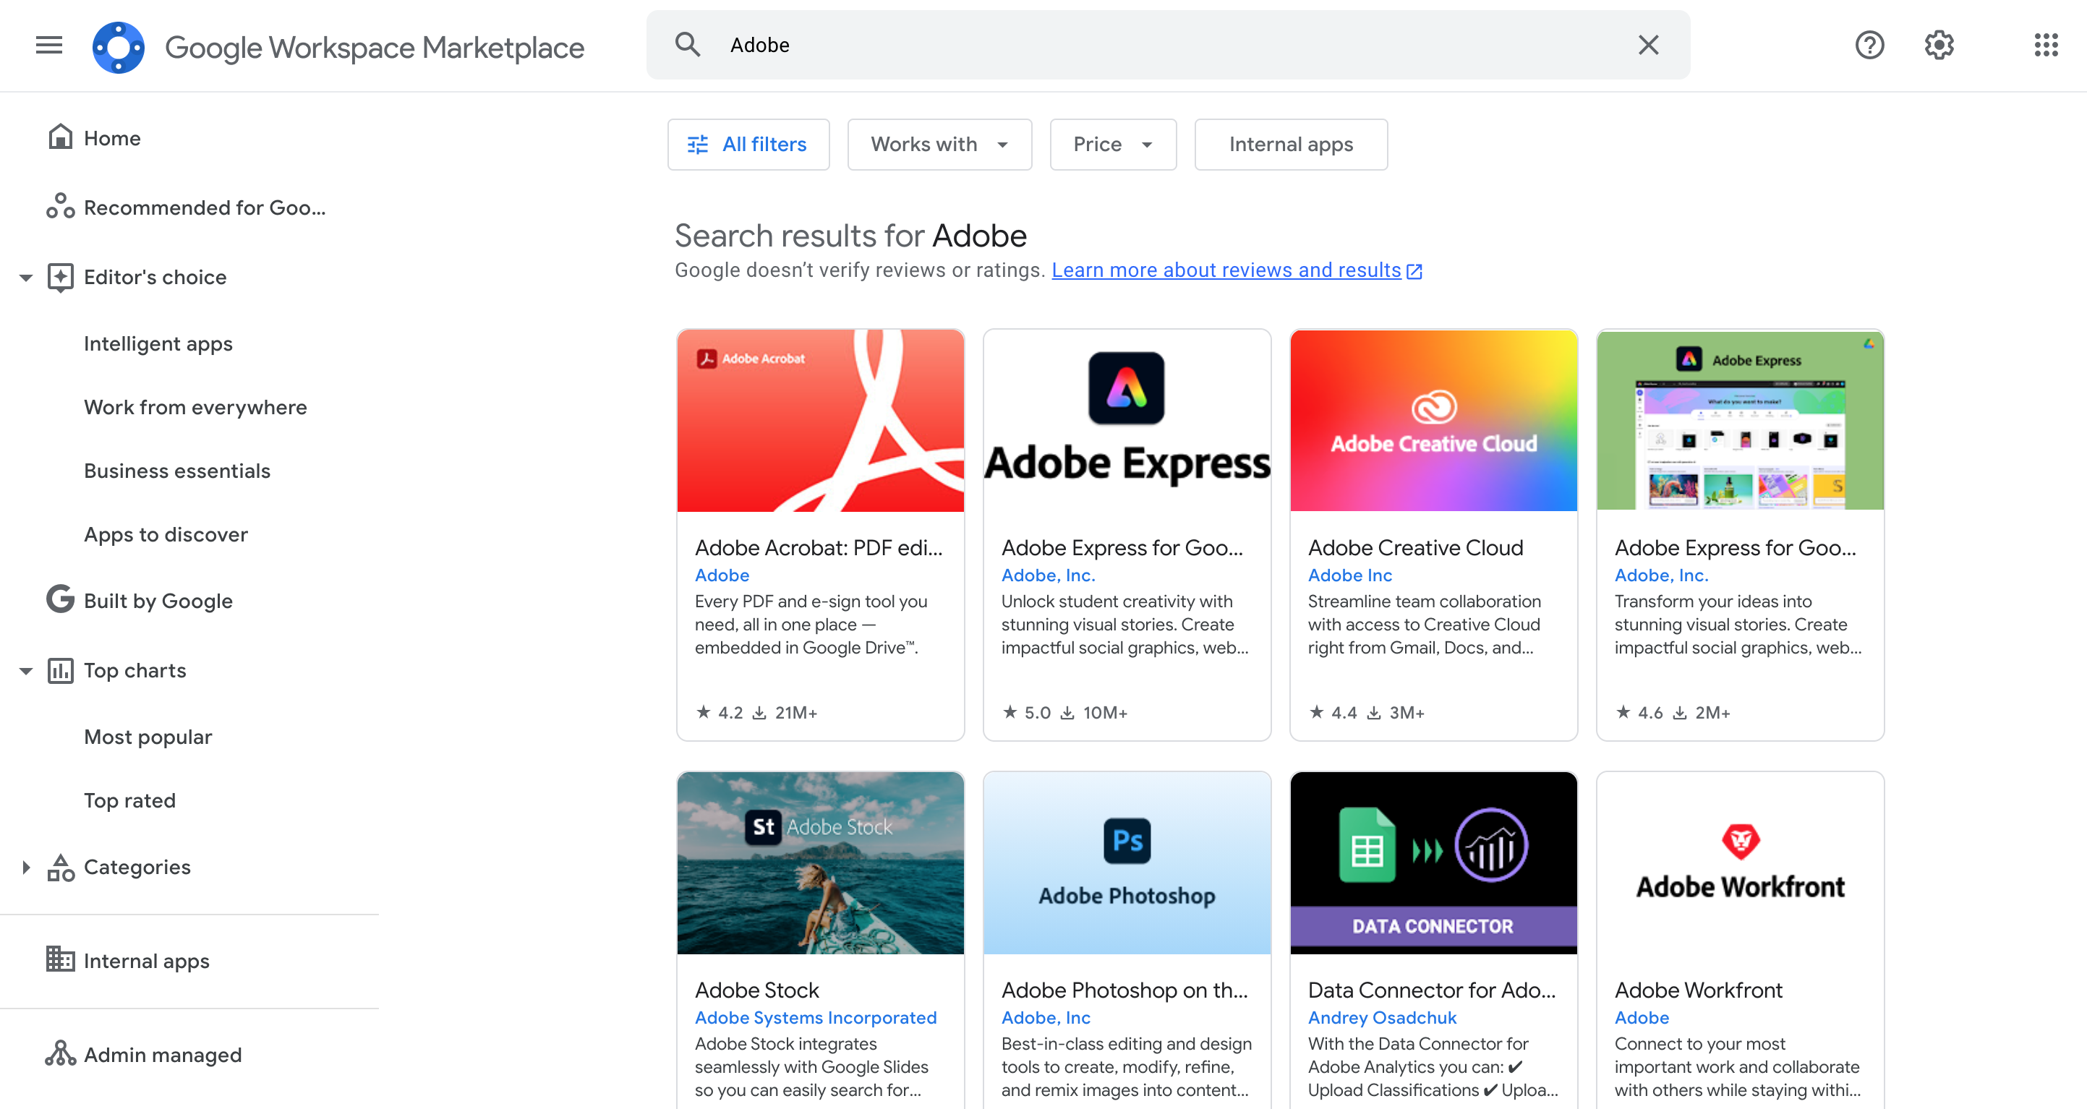The image size is (2087, 1109).
Task: Open Adobe Creative Cloud thumbnail
Action: point(1433,421)
